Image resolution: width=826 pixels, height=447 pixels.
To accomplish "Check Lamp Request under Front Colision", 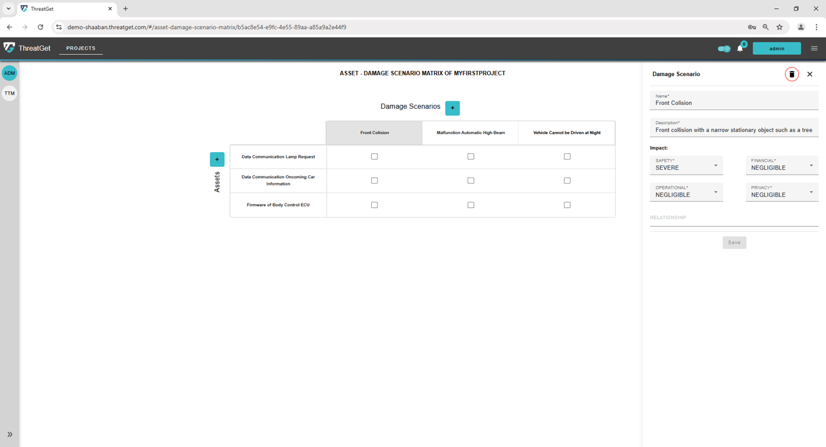I will (x=374, y=157).
